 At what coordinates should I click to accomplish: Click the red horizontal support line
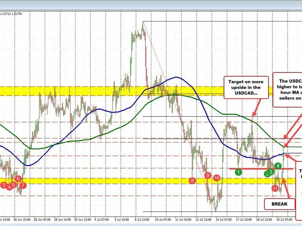(x=261, y=169)
